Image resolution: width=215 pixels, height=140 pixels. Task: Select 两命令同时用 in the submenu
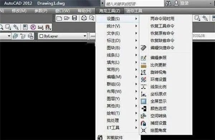[166, 19]
